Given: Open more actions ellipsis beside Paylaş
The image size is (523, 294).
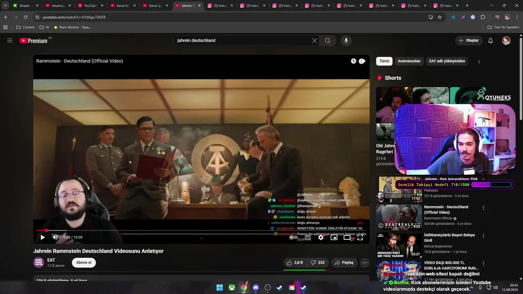Looking at the screenshot, I should click(364, 263).
